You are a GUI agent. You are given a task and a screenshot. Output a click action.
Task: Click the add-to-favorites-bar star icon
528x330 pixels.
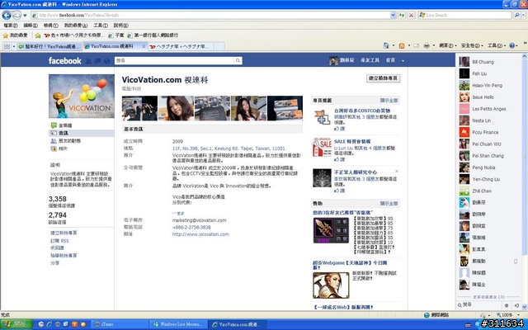[x=38, y=35]
